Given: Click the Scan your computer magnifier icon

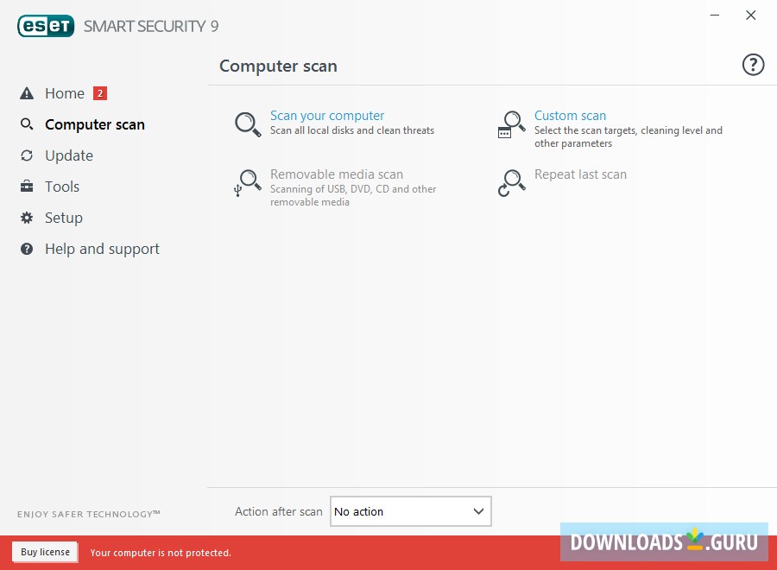Looking at the screenshot, I should tap(248, 123).
